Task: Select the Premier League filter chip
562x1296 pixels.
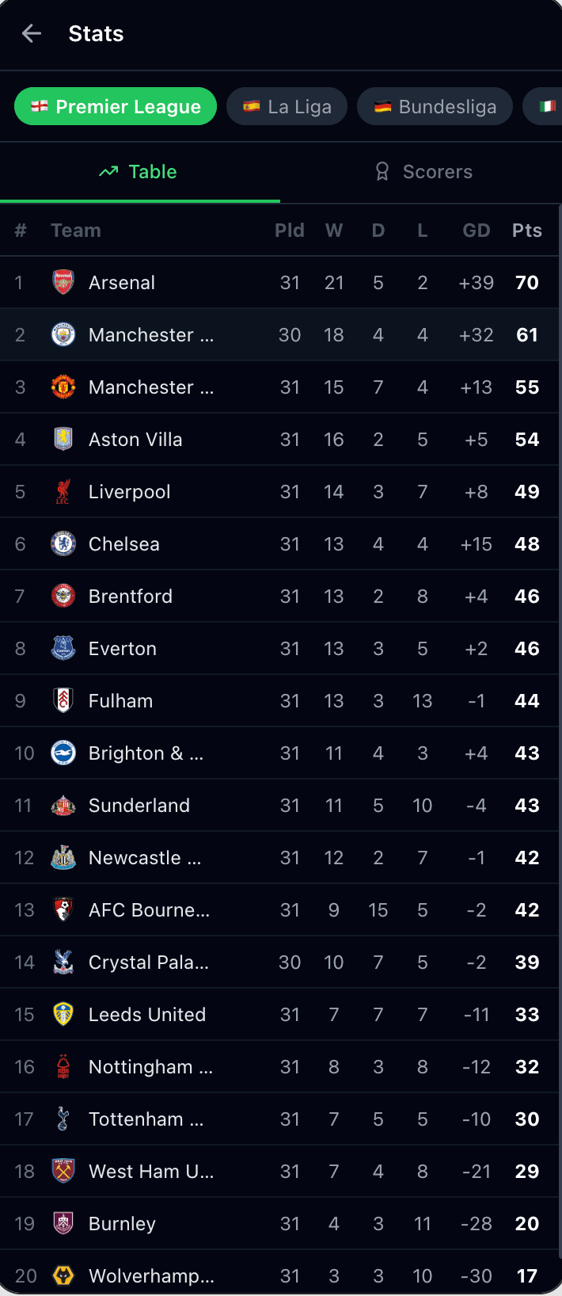Action: (x=116, y=107)
